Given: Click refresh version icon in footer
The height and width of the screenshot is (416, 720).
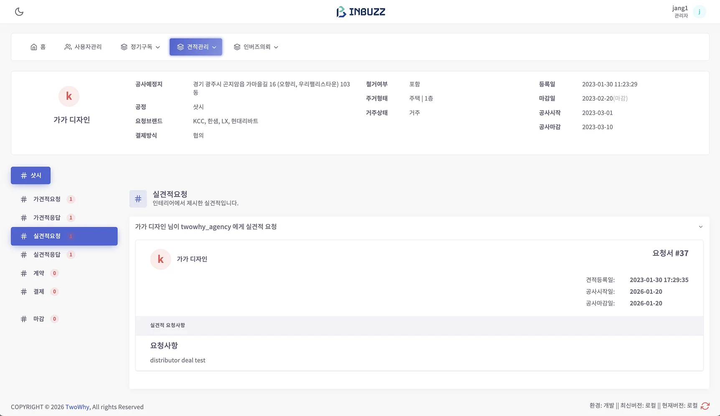Looking at the screenshot, I should [705, 406].
